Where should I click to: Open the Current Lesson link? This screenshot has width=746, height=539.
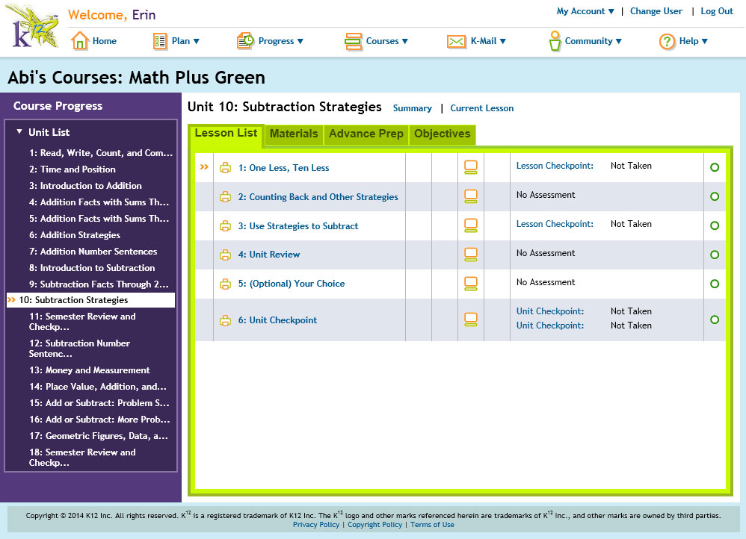[482, 108]
